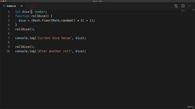Click 'console' on line 7
Image resolution: width=195 pixels, height=109 pixels.
[x=21, y=38]
